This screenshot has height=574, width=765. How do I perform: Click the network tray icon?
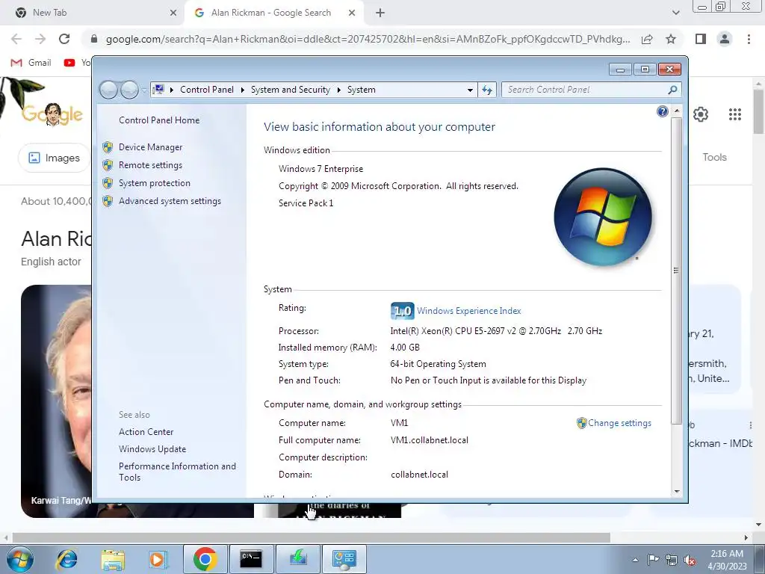click(672, 561)
